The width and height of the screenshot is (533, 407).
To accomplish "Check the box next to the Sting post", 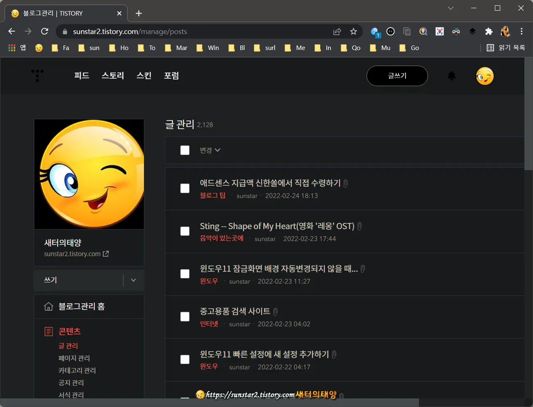I will (185, 231).
